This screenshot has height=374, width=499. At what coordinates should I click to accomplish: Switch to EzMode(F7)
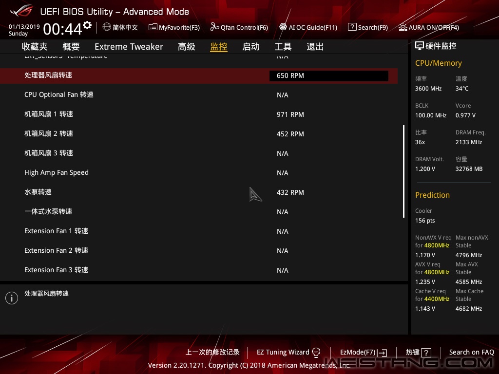tap(358, 352)
